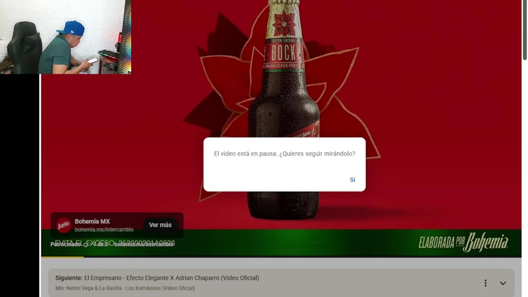Click the webcam overlay of the streamer
Image resolution: width=528 pixels, height=297 pixels.
66,37
